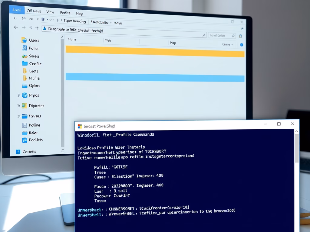The width and height of the screenshot is (310, 232).
Task: Select the Poducts icon in sidebar
Action: point(25,140)
